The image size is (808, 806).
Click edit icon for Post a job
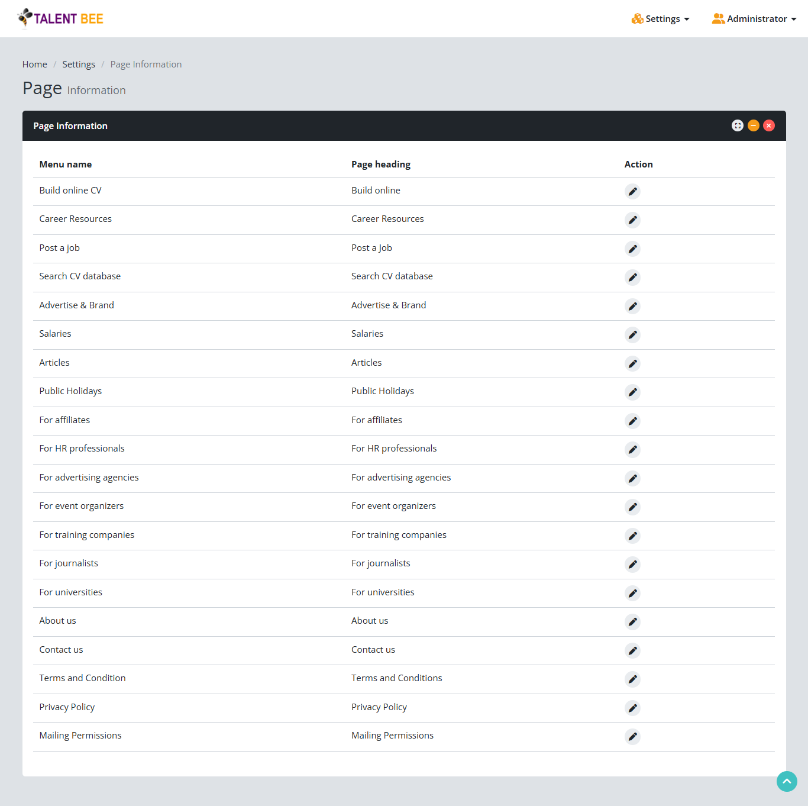[632, 249]
